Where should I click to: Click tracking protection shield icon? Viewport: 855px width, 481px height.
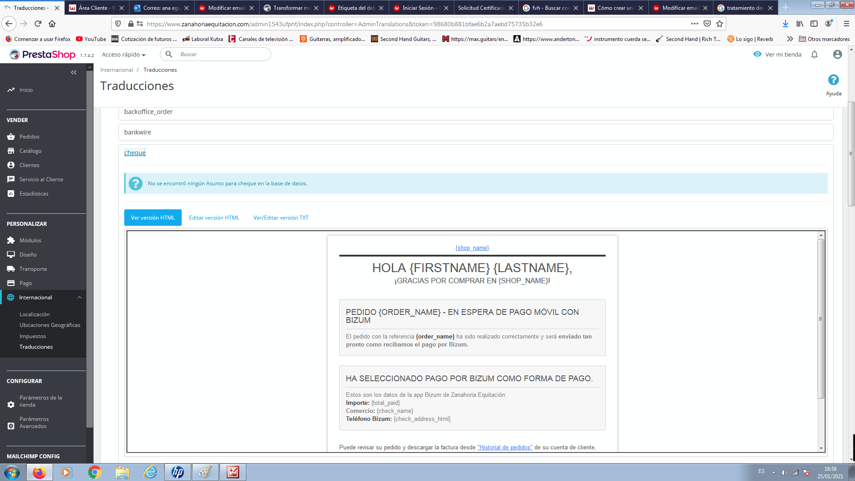[x=118, y=24]
